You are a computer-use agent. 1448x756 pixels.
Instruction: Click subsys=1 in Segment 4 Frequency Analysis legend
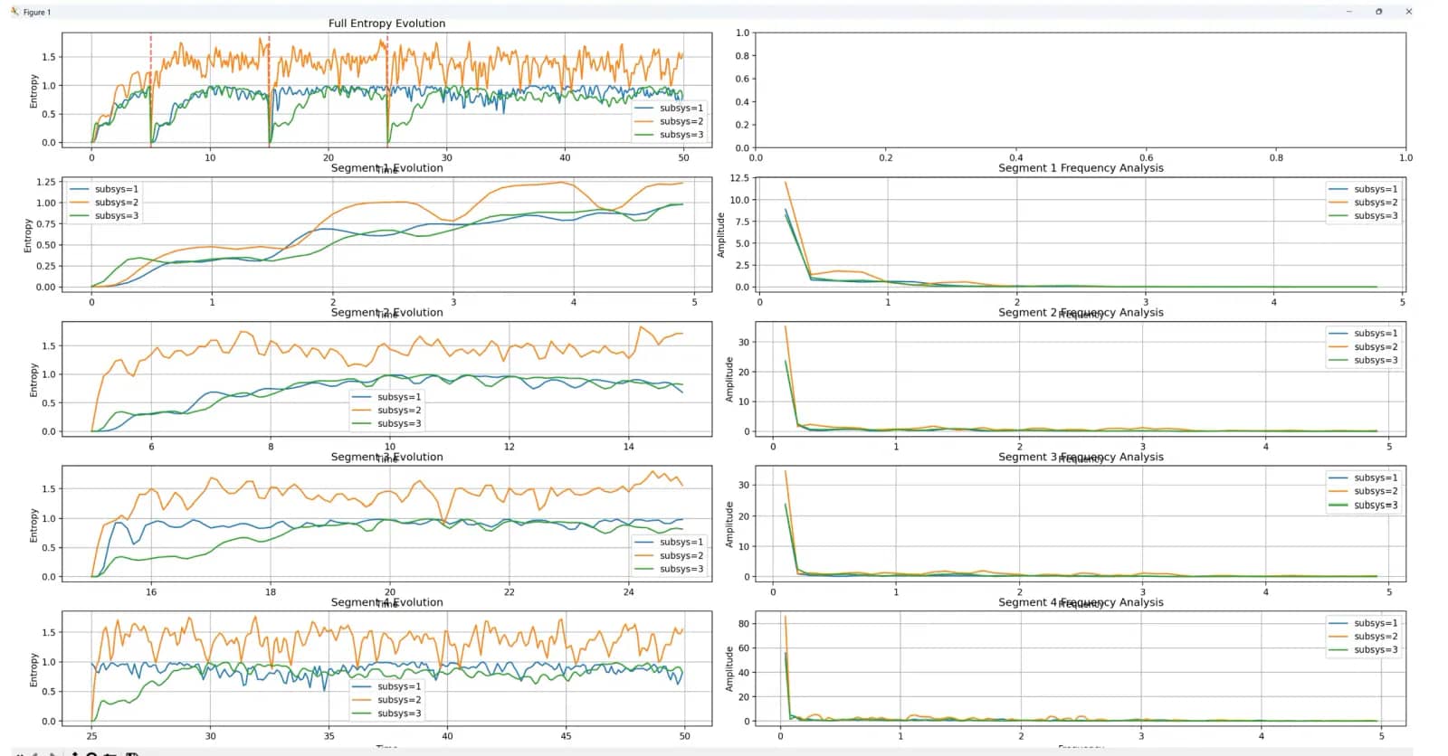pyautogui.click(x=1376, y=623)
